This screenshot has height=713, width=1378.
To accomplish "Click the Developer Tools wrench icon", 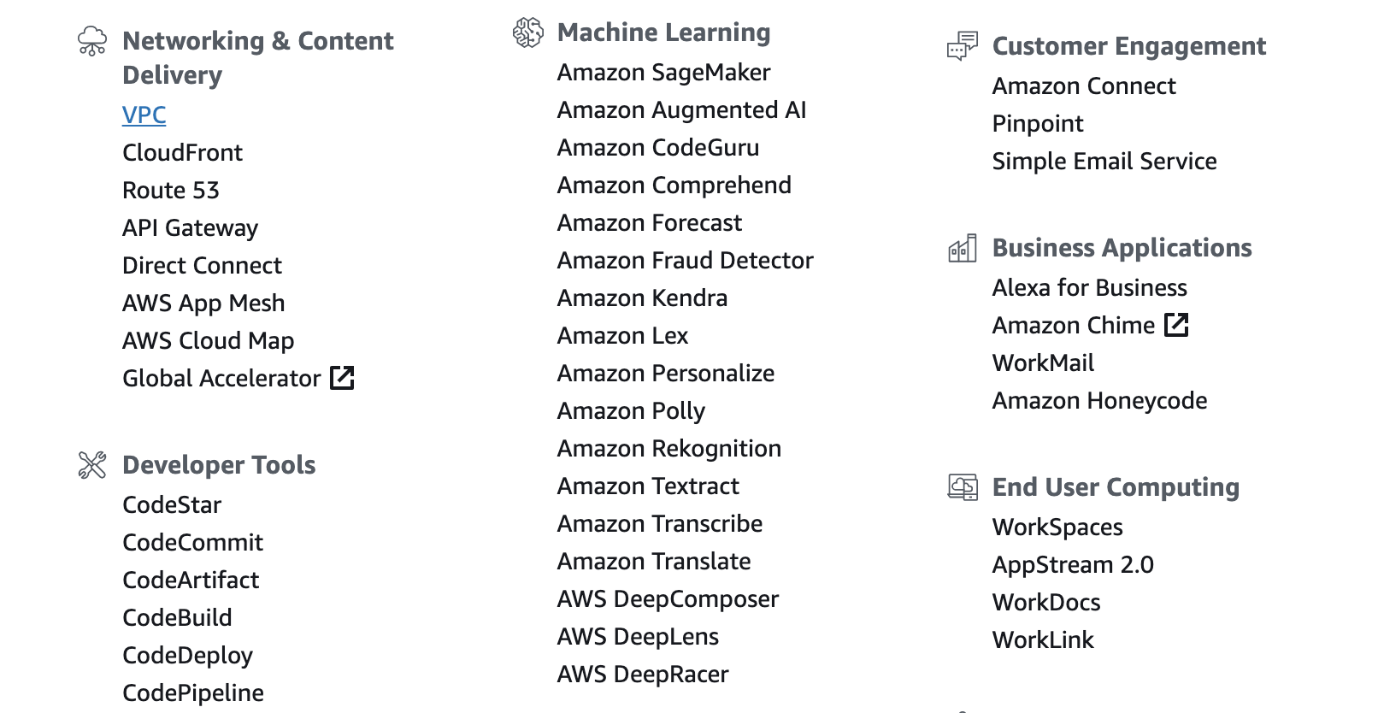I will coord(92,465).
